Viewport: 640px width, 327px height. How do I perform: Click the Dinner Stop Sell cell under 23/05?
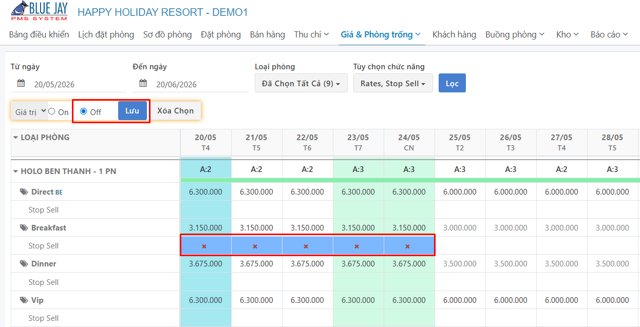click(358, 282)
